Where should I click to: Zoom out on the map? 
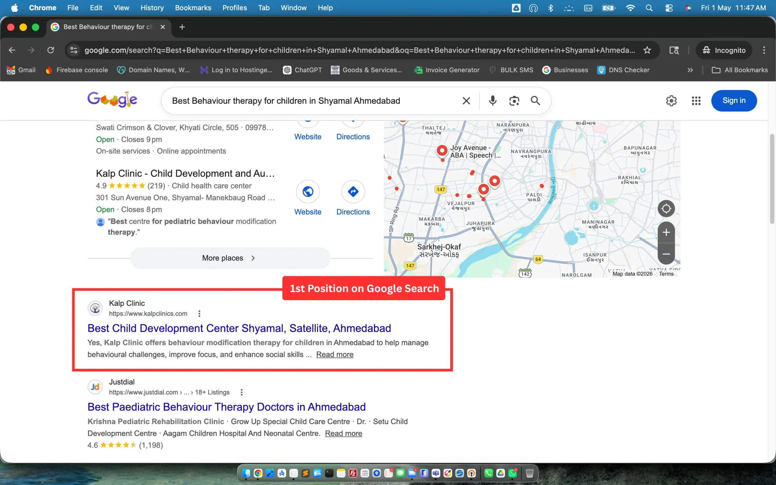(666, 254)
